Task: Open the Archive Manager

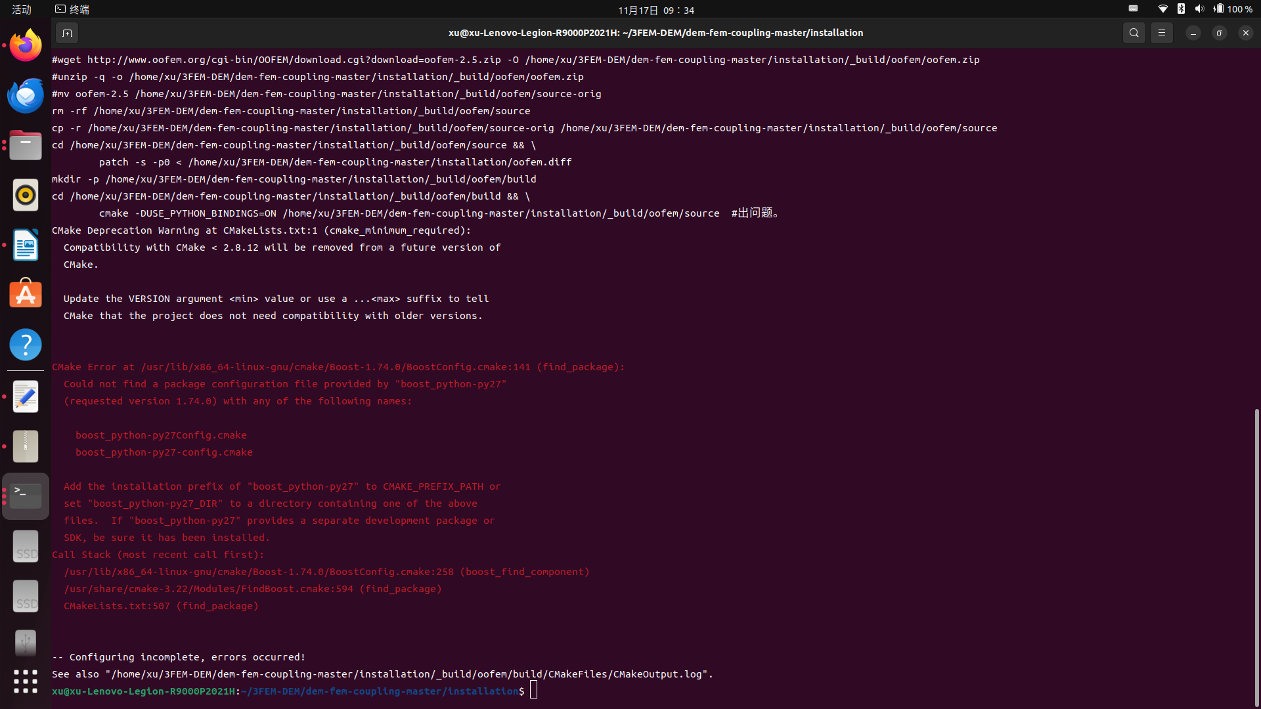Action: point(25,446)
